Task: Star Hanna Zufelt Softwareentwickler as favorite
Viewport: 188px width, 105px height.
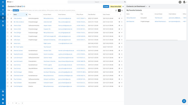Action: 11,25
